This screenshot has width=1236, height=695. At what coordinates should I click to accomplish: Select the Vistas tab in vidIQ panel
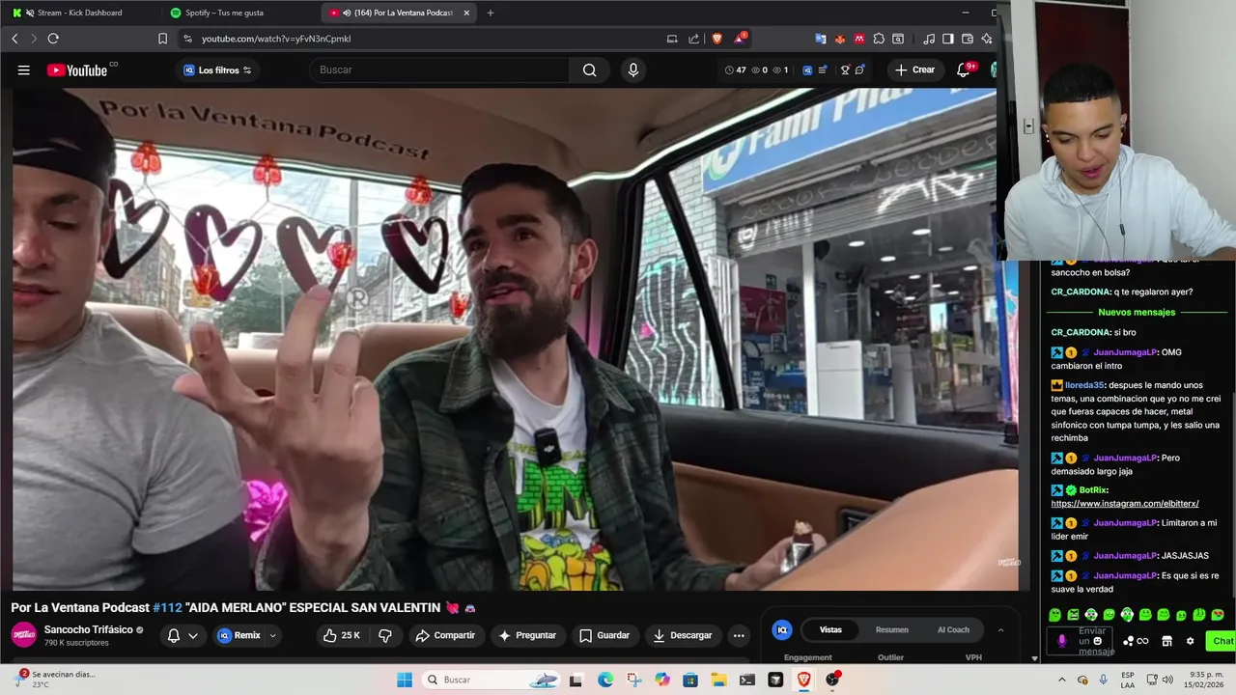(830, 629)
